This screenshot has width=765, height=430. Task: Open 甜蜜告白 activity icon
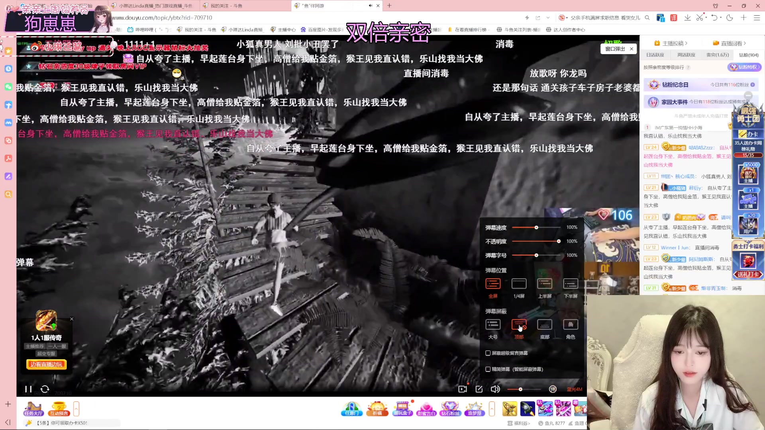click(426, 409)
